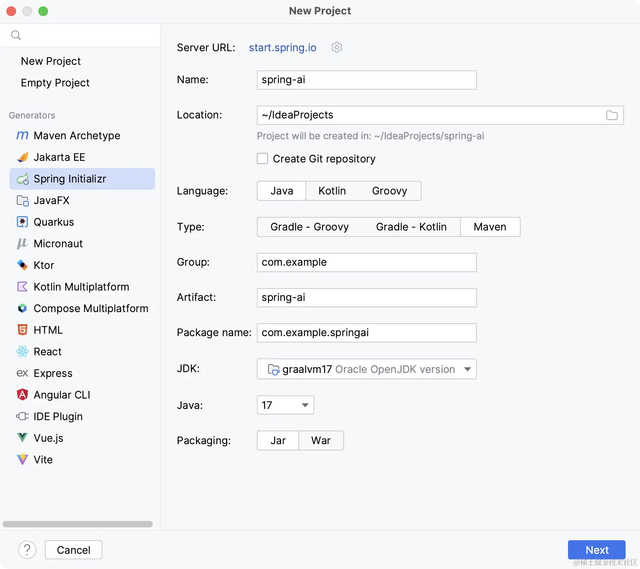
Task: Click the Vue.js logo icon
Action: (22, 438)
